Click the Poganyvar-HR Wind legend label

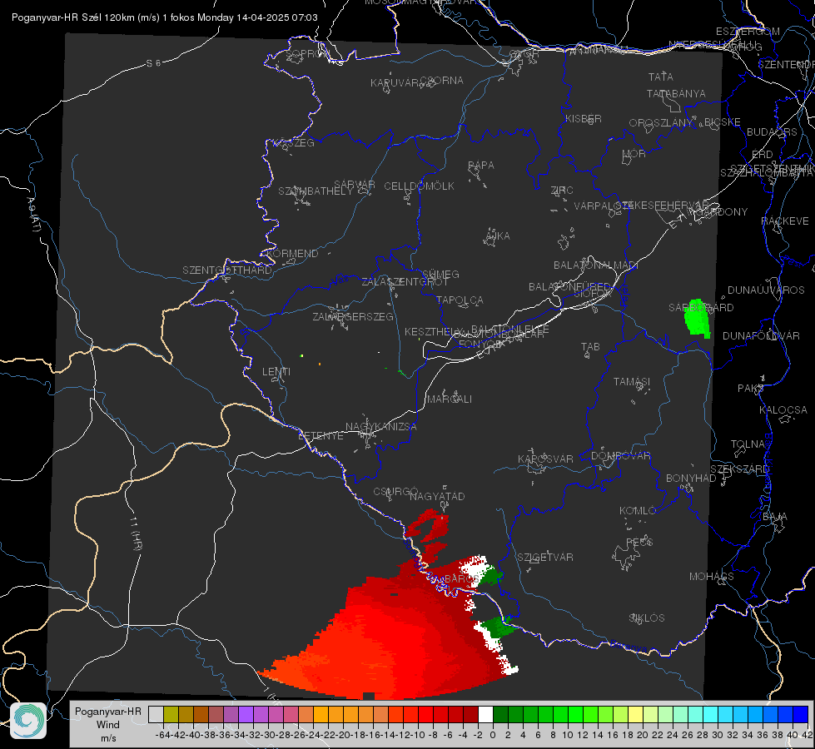pyautogui.click(x=108, y=724)
